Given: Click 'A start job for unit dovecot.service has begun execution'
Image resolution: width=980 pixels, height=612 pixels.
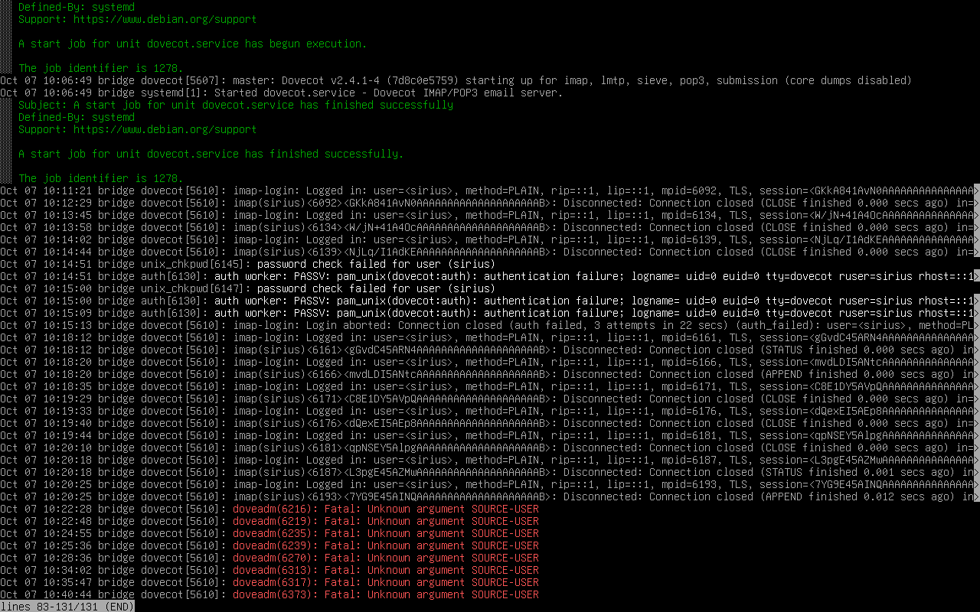Looking at the screenshot, I should (x=192, y=44).
